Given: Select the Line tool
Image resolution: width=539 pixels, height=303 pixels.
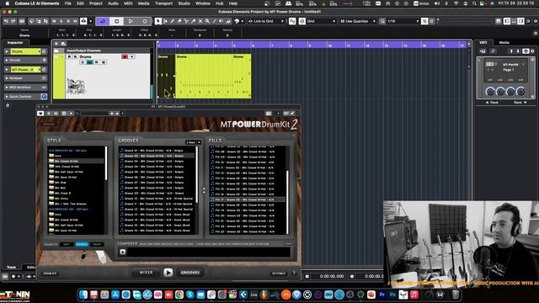Looking at the screenshot, I should [x=215, y=21].
